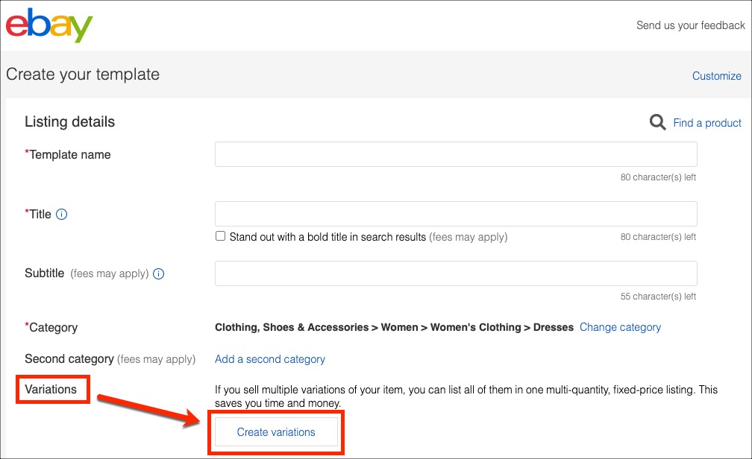Click the Subtitle input field
The height and width of the screenshot is (459, 752).
tap(455, 273)
